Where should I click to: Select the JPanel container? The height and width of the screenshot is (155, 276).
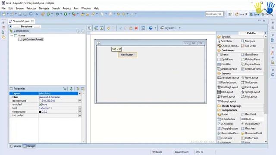coord(223,55)
